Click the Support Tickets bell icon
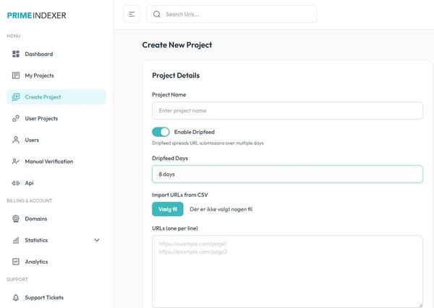This screenshot has width=434, height=308. [x=16, y=297]
